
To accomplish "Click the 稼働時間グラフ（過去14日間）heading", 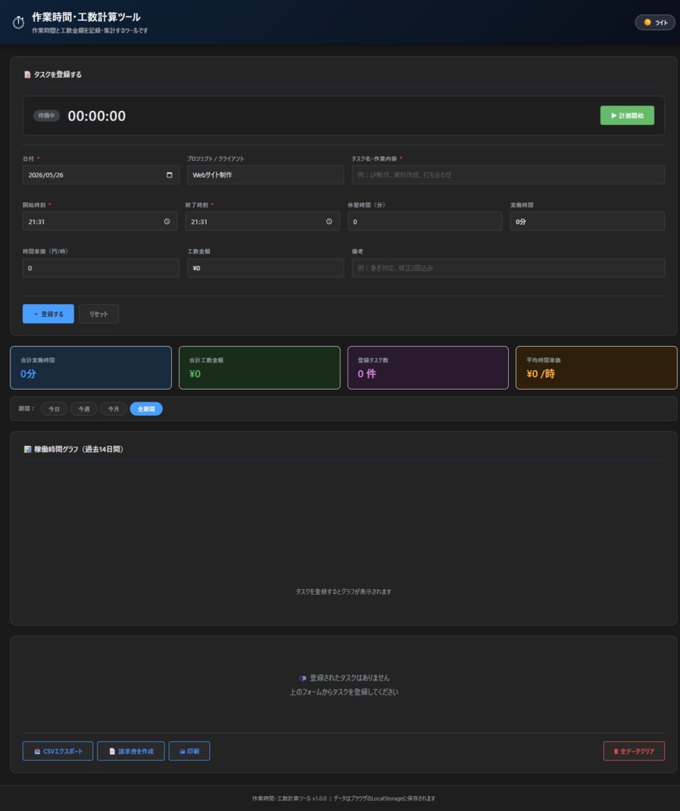I will click(x=78, y=450).
